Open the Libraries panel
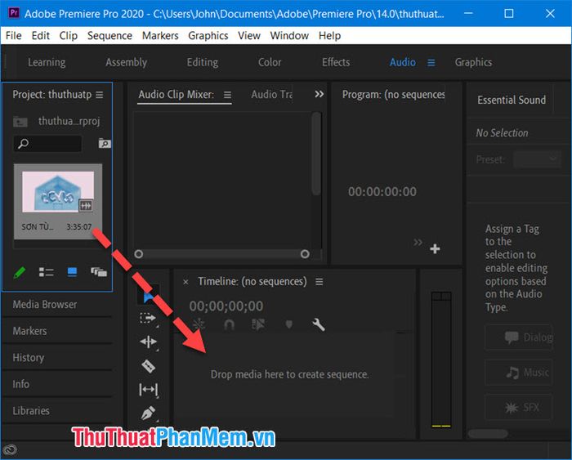This screenshot has width=572, height=460. tap(31, 411)
